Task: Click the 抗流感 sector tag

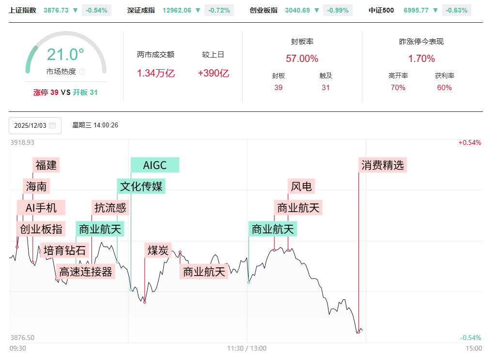Action: point(110,208)
